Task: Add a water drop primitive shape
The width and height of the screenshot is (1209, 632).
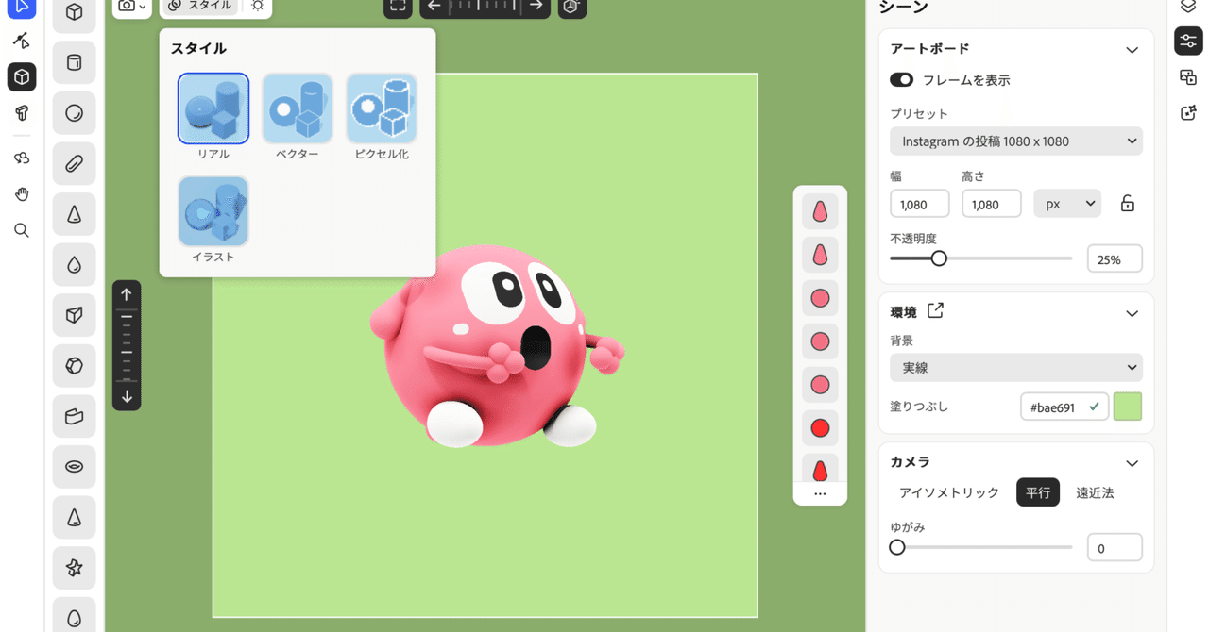Action: tap(75, 265)
